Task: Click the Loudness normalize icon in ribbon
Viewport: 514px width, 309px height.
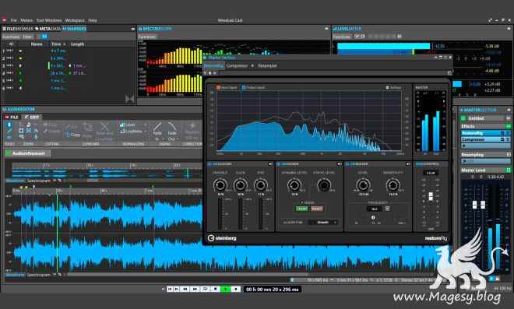Action: pyautogui.click(x=122, y=131)
